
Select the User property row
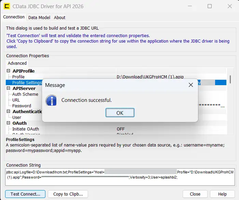point(17,117)
